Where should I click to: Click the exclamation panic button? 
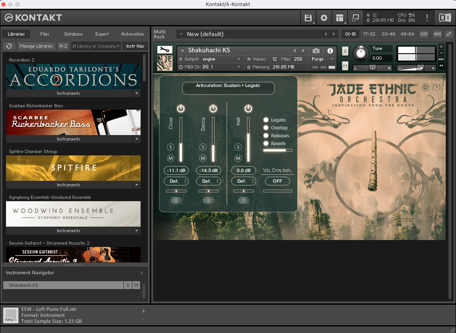[x=426, y=18]
